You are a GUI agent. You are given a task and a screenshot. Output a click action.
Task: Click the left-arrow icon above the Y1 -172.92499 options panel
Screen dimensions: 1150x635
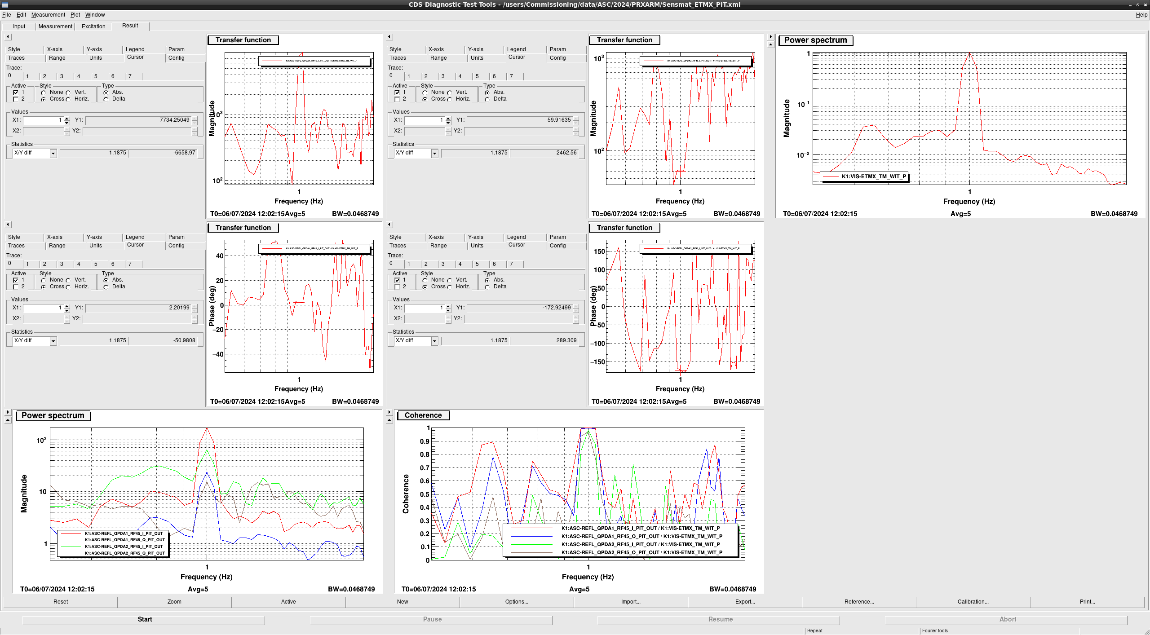coord(389,225)
